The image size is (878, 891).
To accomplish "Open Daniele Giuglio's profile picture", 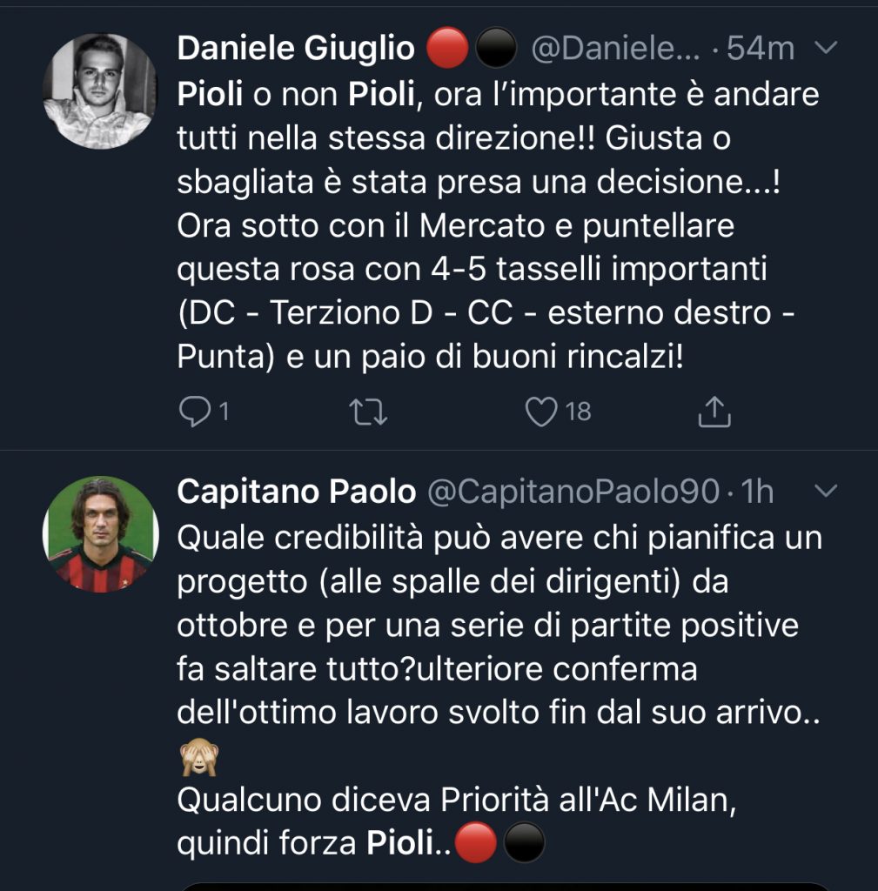I will [100, 91].
